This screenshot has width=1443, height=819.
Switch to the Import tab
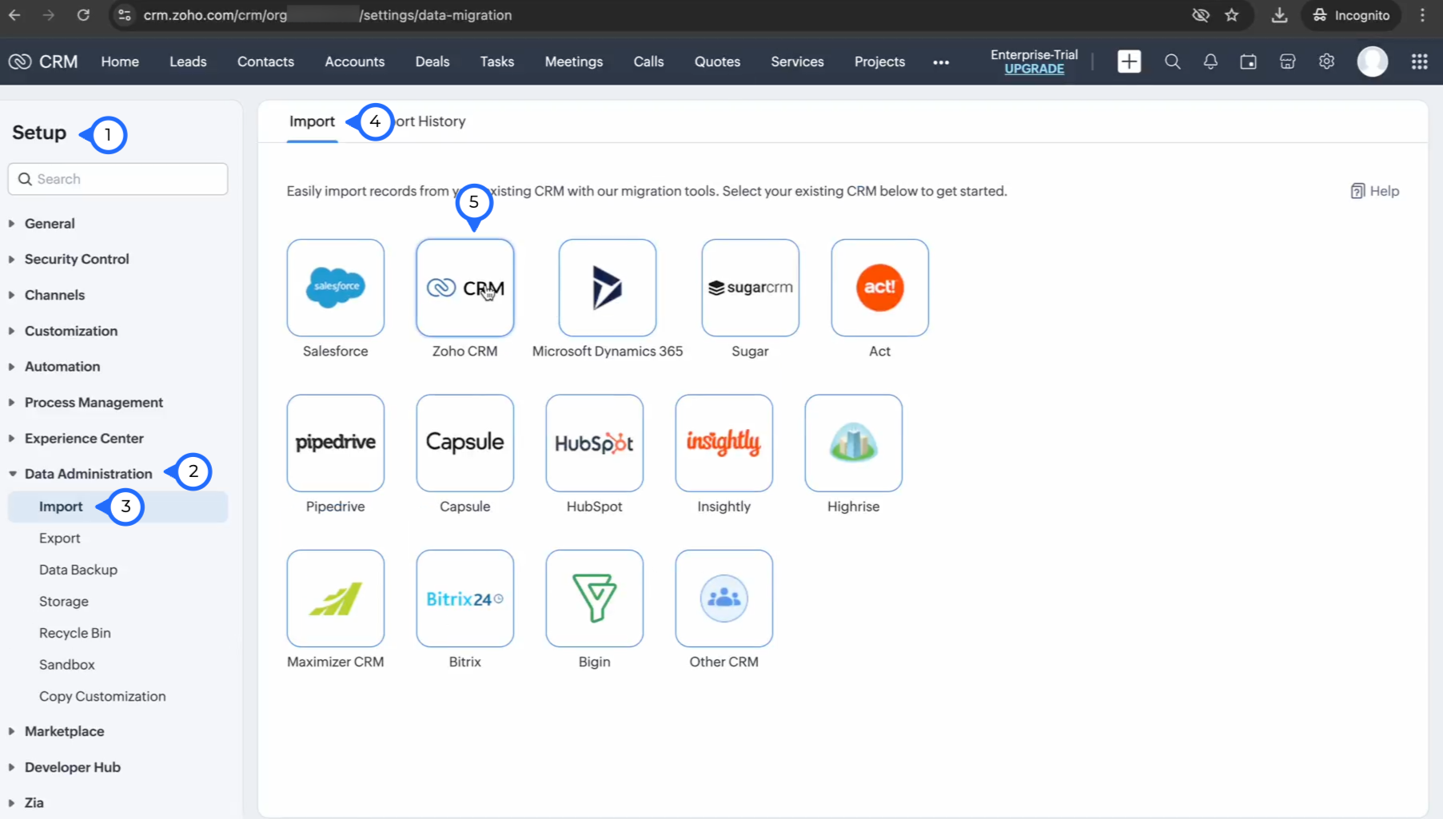click(312, 121)
